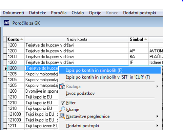Click the PLAČIL description cell

pos(156,57)
